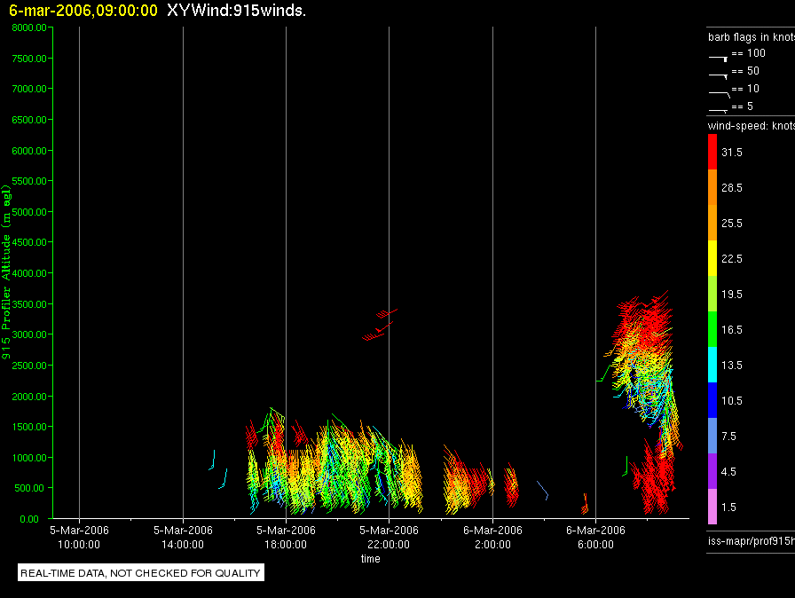Image resolution: width=795 pixels, height=598 pixels.
Task: Click the 3000.00 altitude tick label
Action: click(29, 334)
